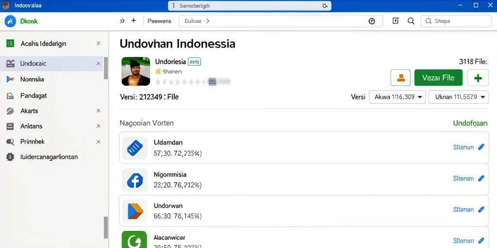Image resolution: width=497 pixels, height=248 pixels.
Task: Click the Undorwan app title text
Action: (168, 206)
